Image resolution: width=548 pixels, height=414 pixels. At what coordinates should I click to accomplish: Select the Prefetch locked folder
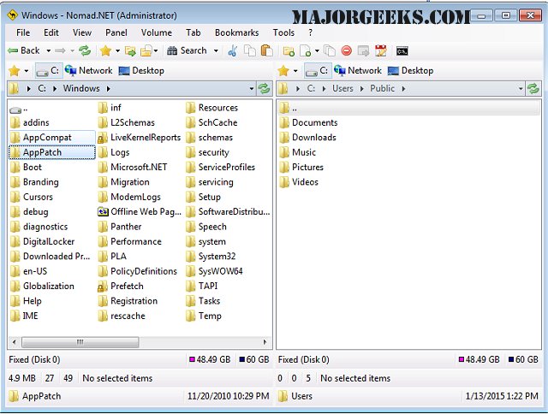click(x=121, y=287)
